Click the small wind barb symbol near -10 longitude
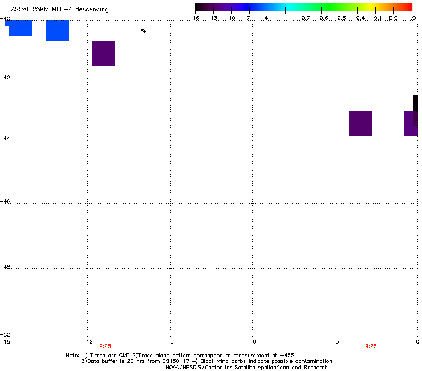422x371 pixels. pos(144,31)
